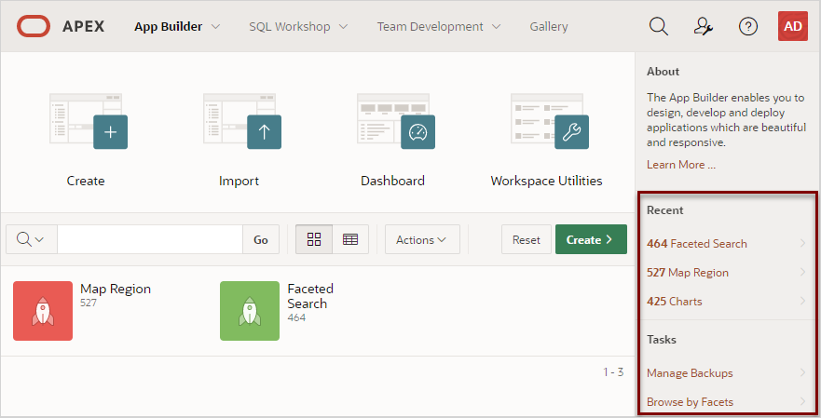Image resolution: width=821 pixels, height=418 pixels.
Task: Open the Team Development tab
Action: tap(430, 27)
